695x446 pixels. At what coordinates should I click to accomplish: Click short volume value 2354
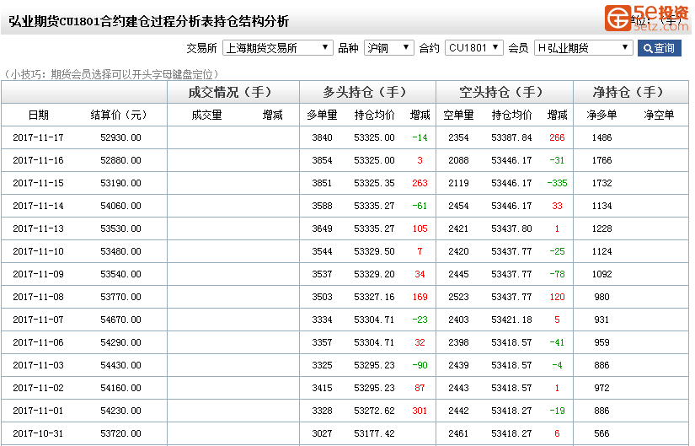click(x=458, y=137)
